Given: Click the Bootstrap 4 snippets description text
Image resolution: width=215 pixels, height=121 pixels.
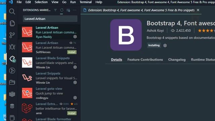Looking at the screenshot, I should click(181, 38).
